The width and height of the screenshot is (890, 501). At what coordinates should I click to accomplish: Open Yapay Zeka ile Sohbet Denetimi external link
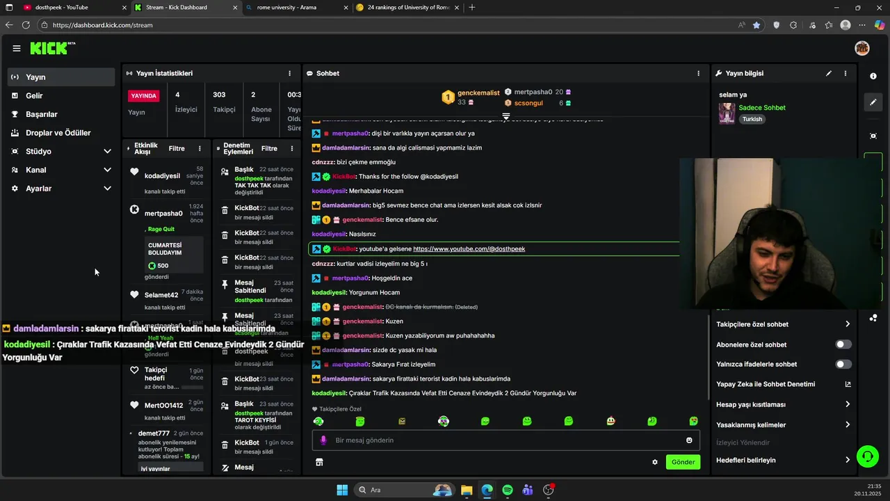848,384
